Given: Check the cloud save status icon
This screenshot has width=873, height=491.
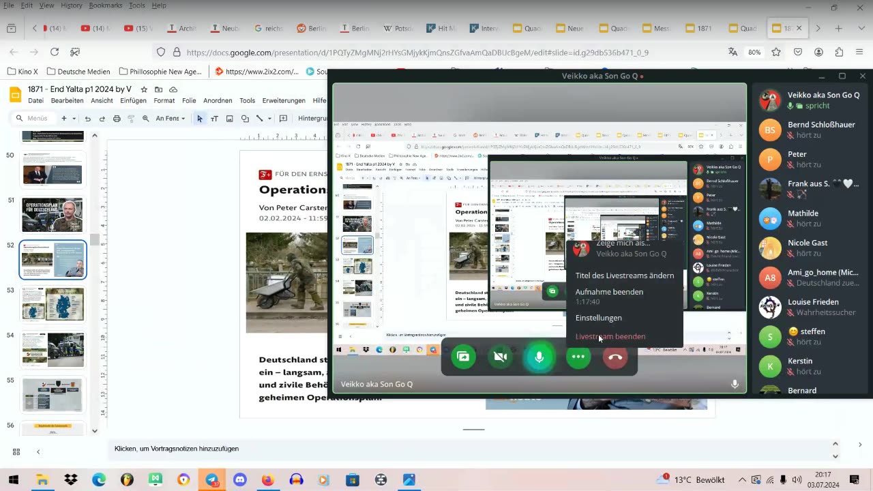Looking at the screenshot, I should coord(173,89).
